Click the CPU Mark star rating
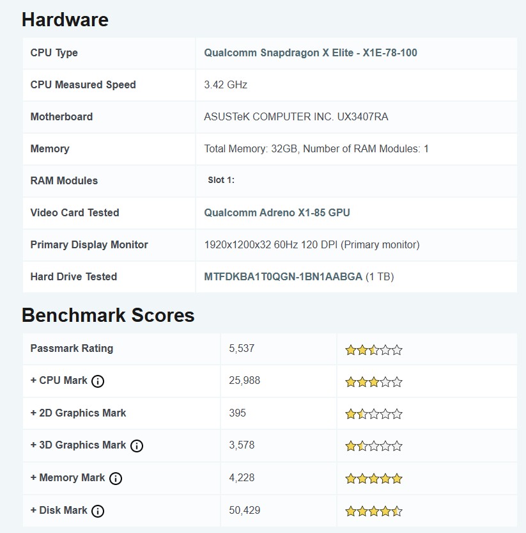526x533 pixels. point(374,382)
